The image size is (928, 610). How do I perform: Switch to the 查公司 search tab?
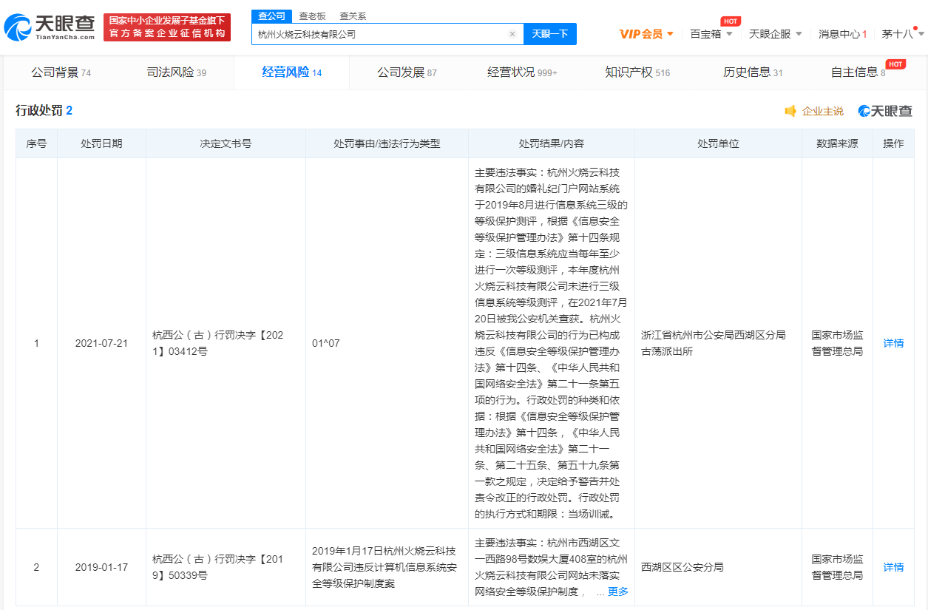271,16
